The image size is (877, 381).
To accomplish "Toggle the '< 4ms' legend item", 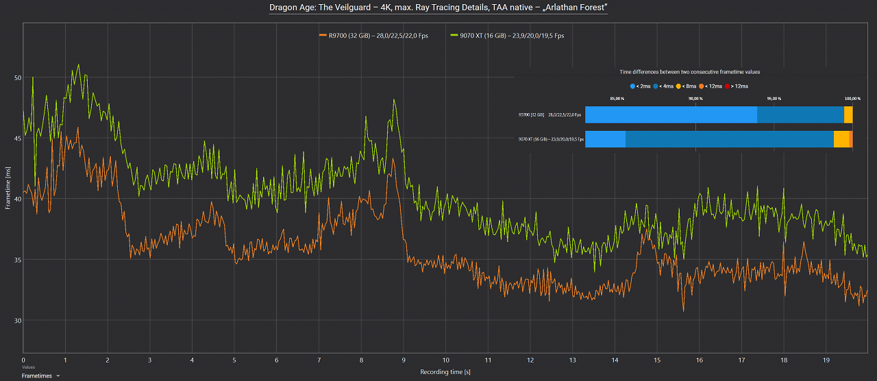I will (x=664, y=86).
